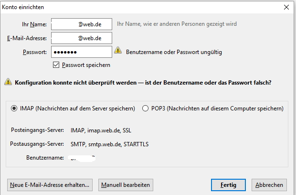296x195 pixels.
Task: Click the warning icon before the Konfiguration message
Action: tap(8, 82)
